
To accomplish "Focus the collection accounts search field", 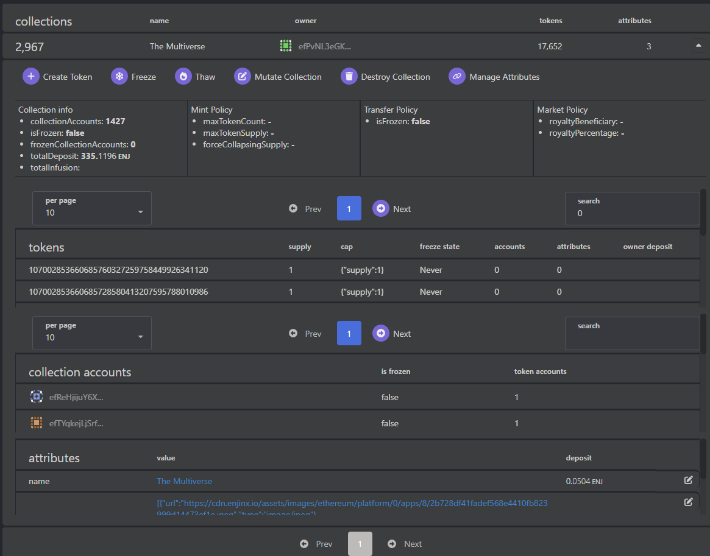I will (x=632, y=333).
